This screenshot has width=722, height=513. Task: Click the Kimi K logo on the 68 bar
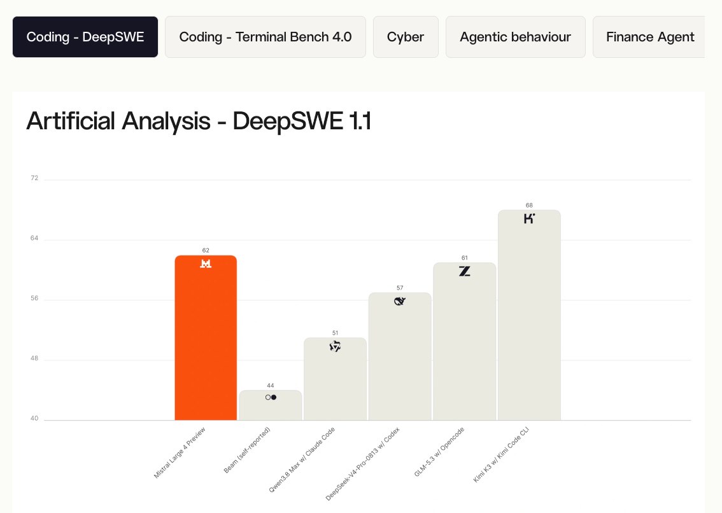530,219
